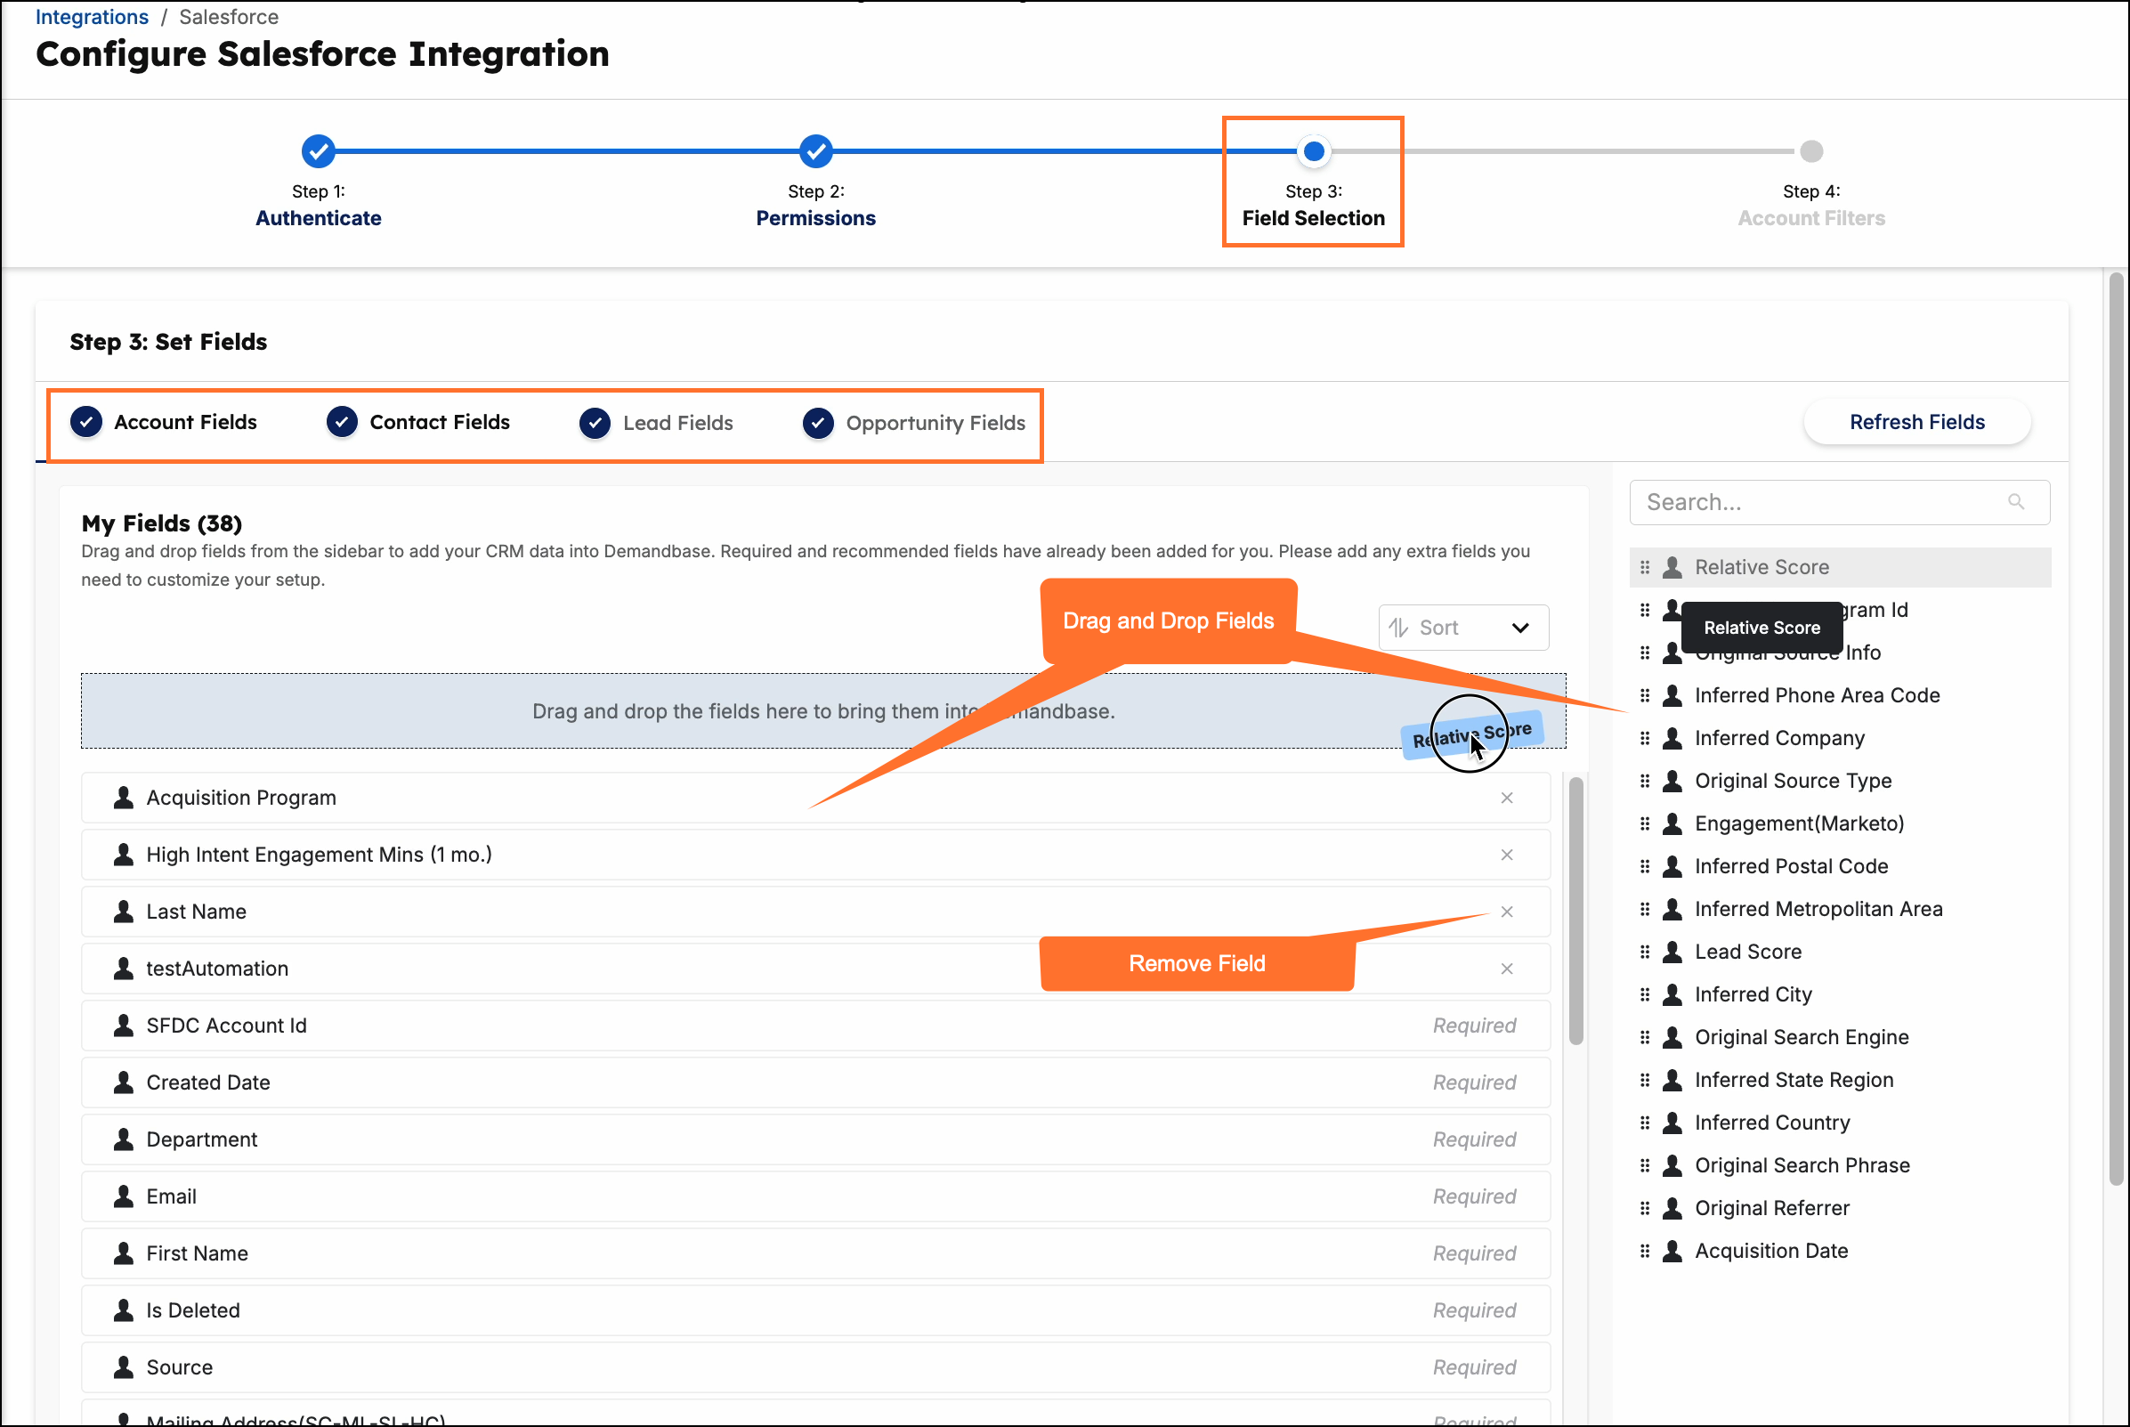Image resolution: width=2130 pixels, height=1427 pixels.
Task: Select Engagement(Marketo) in sidebar
Action: tap(1799, 823)
